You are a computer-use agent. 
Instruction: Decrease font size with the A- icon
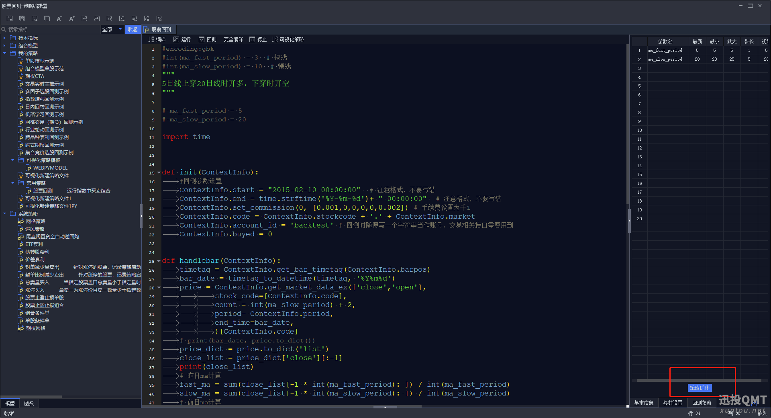59,18
